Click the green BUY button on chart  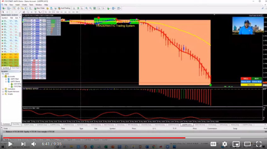(x=257, y=79)
